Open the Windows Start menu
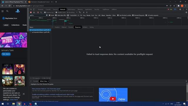 pyautogui.click(x=3, y=104)
